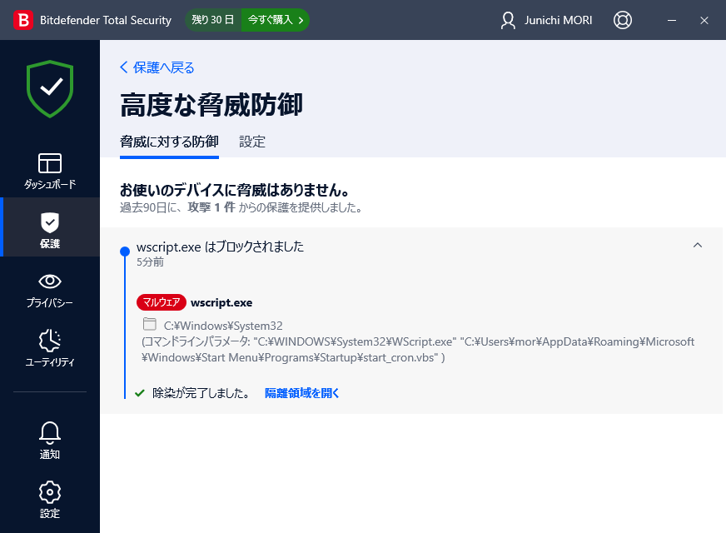Minimize the Bitdefender window
This screenshot has width=726, height=533.
[x=672, y=20]
